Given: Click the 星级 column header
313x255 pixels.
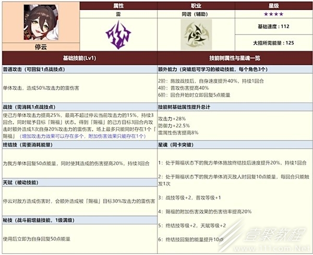Looking at the screenshot, I should pyautogui.click(x=274, y=6).
